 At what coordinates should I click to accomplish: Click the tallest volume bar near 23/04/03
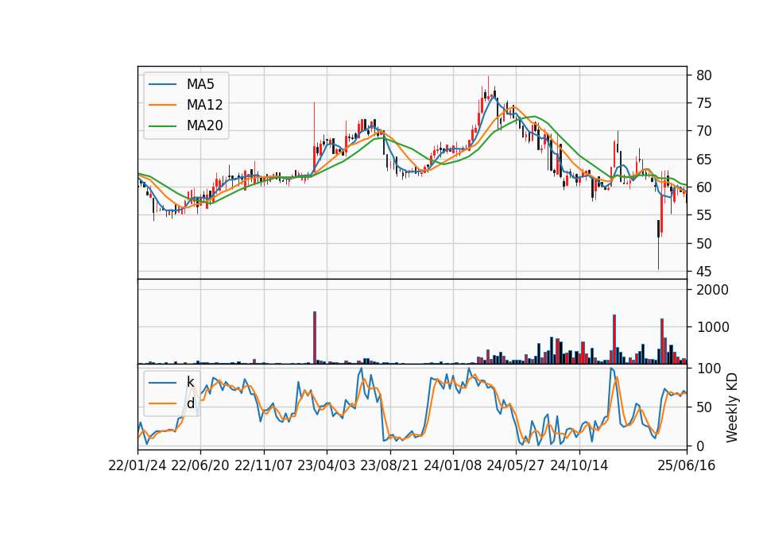coord(315,338)
